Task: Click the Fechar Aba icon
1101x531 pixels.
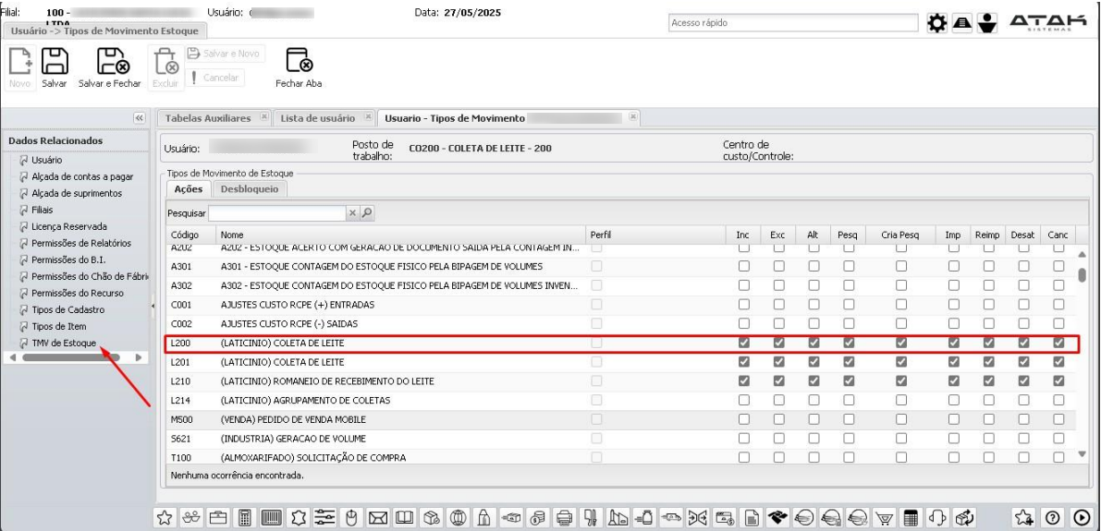Action: 299,61
